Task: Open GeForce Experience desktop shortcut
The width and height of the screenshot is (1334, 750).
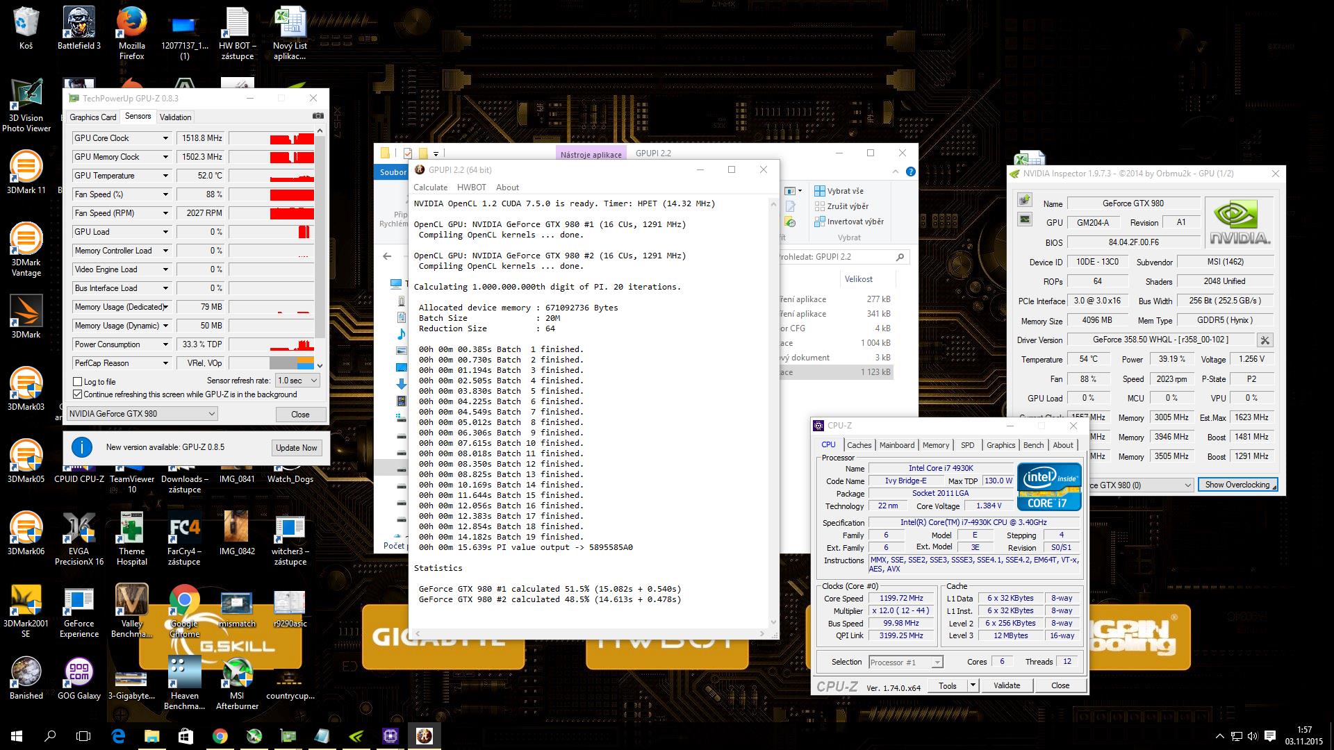Action: [x=79, y=610]
